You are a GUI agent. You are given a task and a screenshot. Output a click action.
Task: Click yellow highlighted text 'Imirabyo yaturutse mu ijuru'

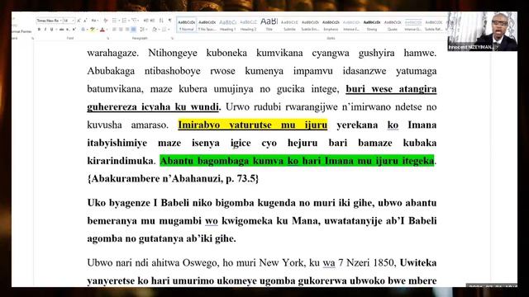[x=253, y=125]
